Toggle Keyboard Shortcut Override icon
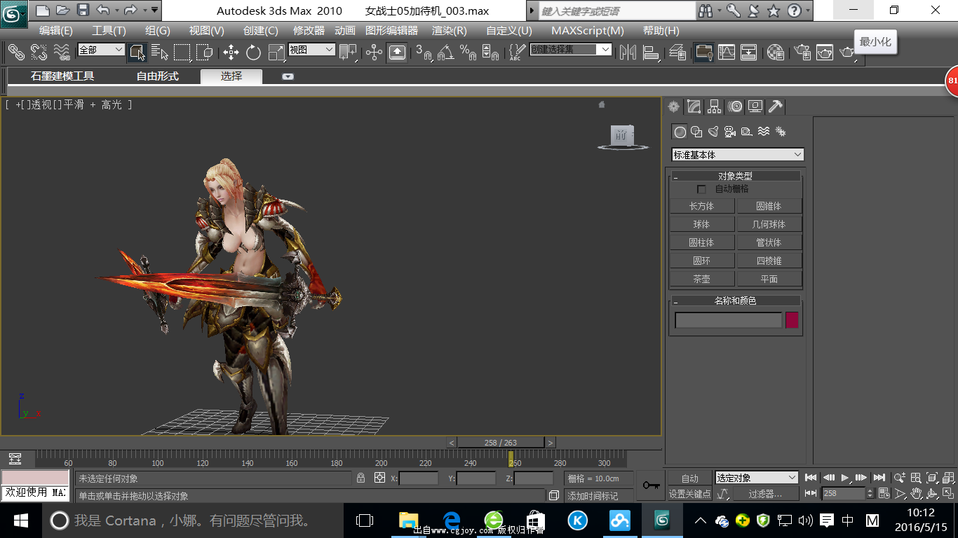The height and width of the screenshot is (538, 958). [x=397, y=52]
